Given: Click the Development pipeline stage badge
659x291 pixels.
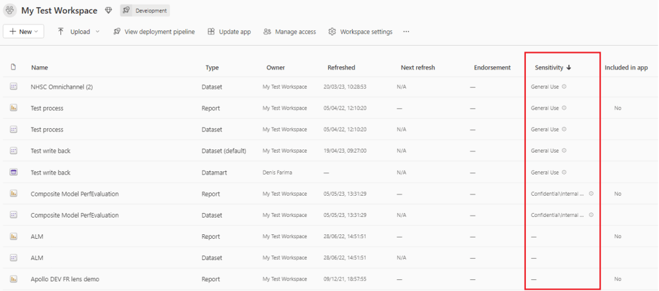Looking at the screenshot, I should pos(145,11).
